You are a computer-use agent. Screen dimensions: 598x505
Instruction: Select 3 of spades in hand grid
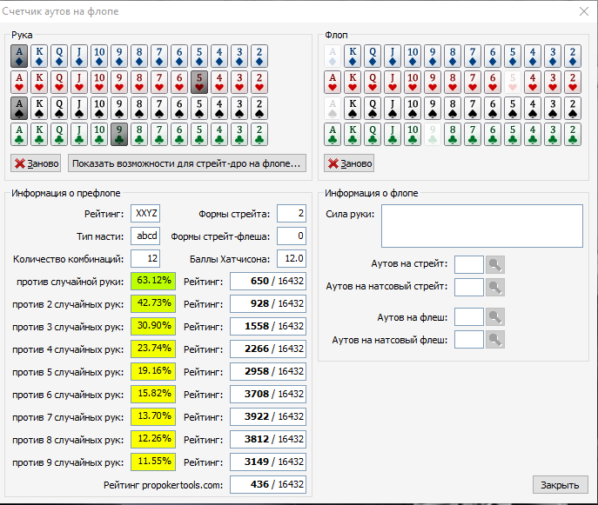[239, 108]
